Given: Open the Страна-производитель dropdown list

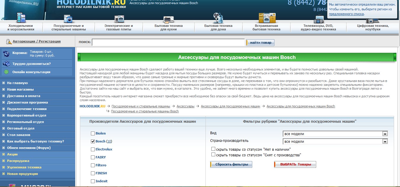Looking at the screenshot, I should pos(335,142).
